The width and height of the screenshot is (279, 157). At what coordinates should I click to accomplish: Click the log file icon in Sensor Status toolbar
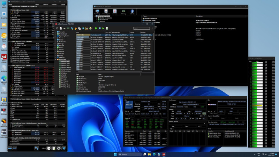tap(54, 148)
